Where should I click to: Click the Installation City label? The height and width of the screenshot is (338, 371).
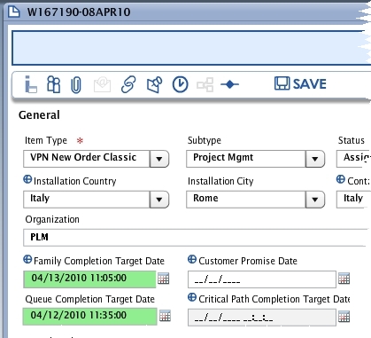220,181
